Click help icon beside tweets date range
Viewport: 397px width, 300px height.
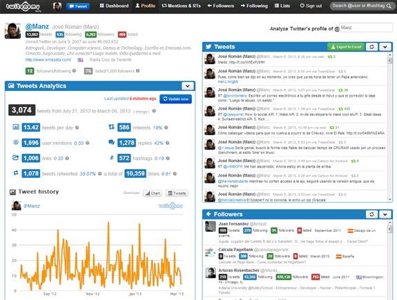click(154, 111)
